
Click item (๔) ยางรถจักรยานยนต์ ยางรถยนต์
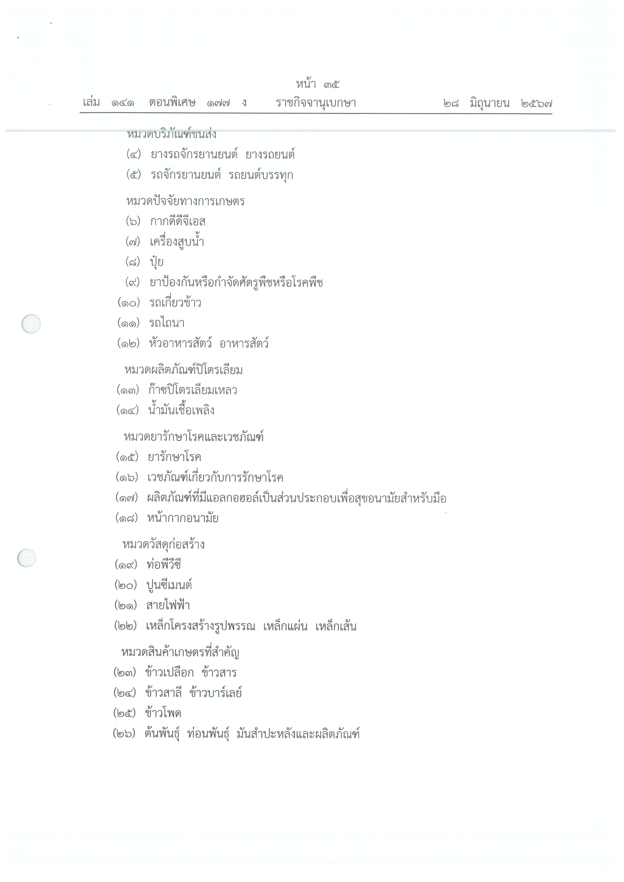click(211, 155)
